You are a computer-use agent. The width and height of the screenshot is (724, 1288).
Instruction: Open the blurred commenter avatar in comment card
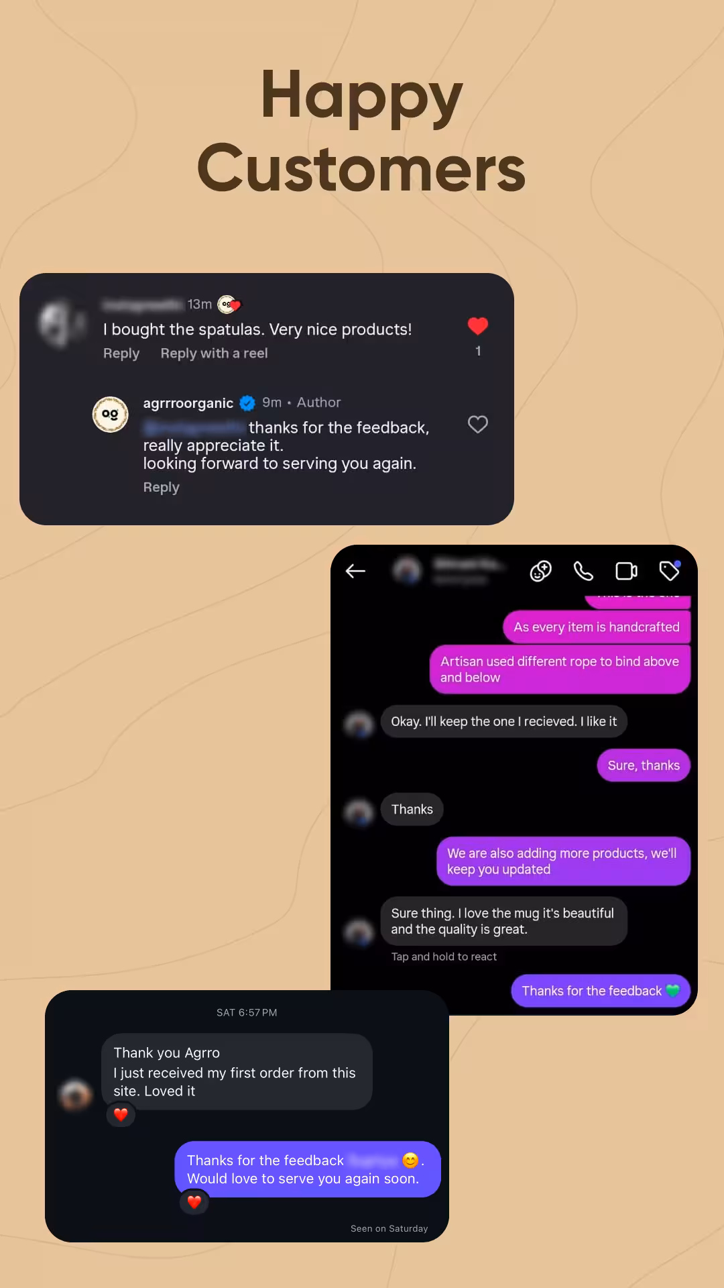(x=62, y=324)
